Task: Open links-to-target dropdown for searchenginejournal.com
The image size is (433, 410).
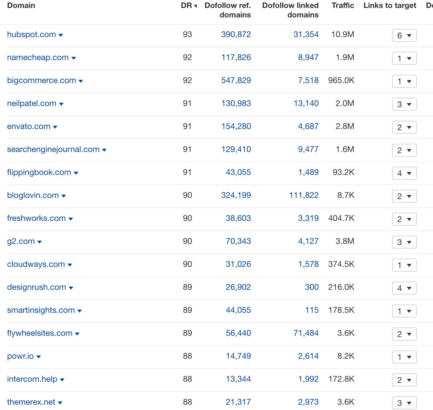Action: click(x=404, y=150)
